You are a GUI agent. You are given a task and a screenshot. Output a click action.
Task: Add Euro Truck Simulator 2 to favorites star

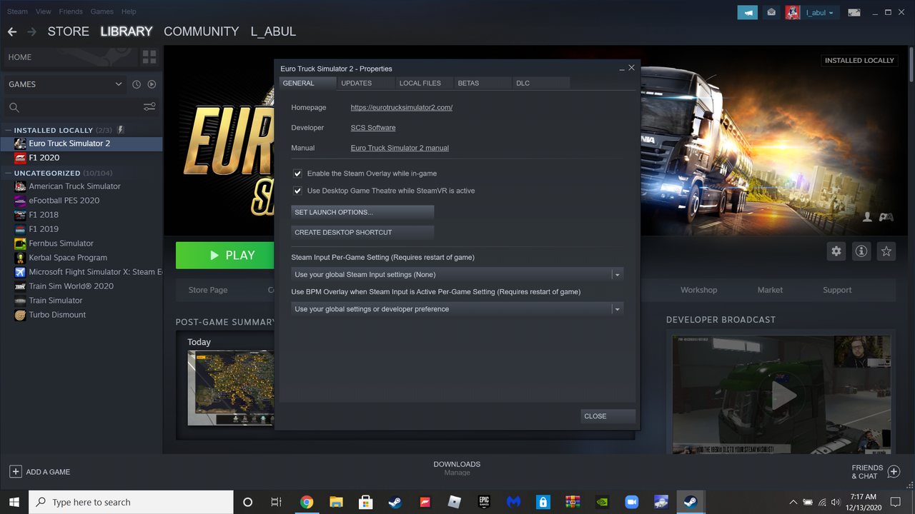tap(886, 251)
